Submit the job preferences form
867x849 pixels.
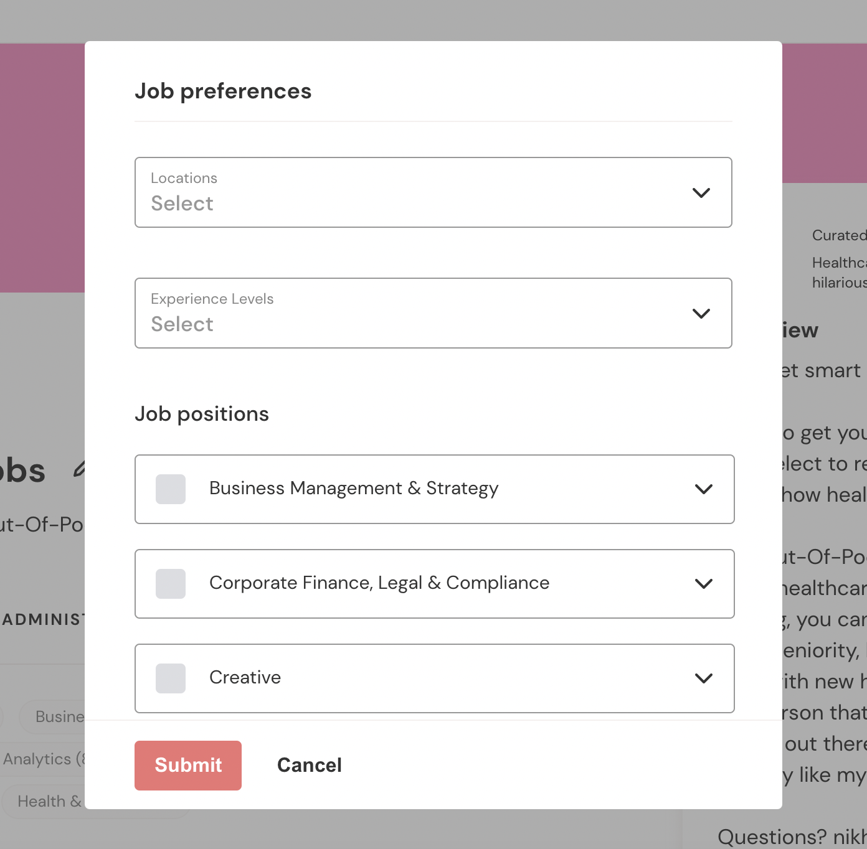point(188,766)
